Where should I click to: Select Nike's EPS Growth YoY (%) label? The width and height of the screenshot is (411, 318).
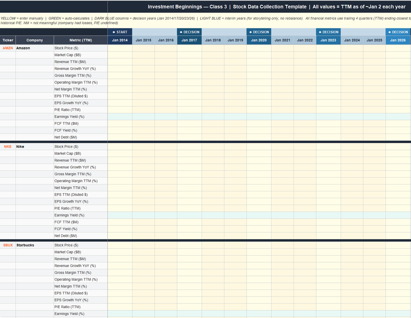point(80,202)
